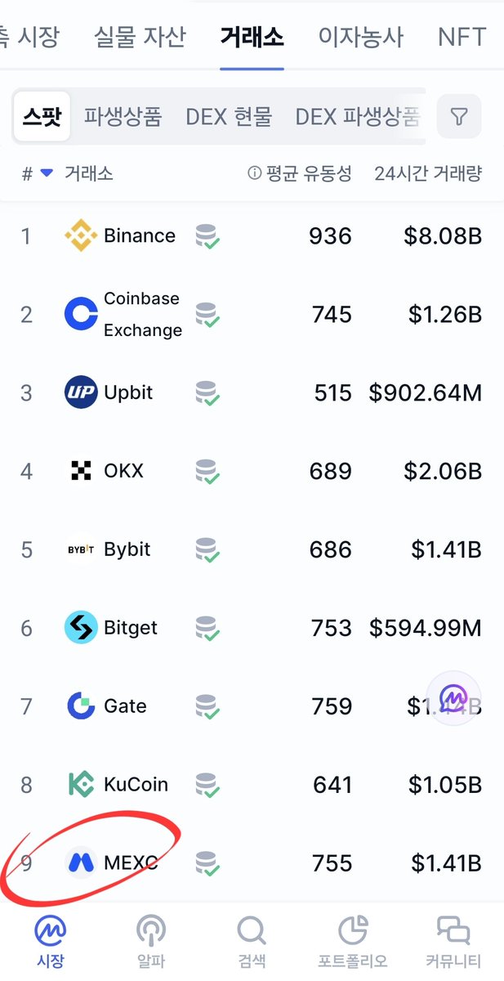Open the 검색 search icon in bottom bar
504x981 pixels.
point(251,929)
